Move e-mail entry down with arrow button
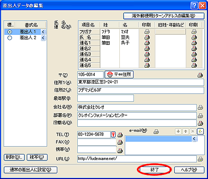Screen dimensions: 208x179 pos(178,131)
